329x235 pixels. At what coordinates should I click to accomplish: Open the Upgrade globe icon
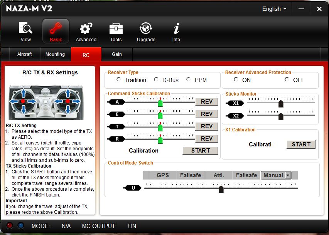coord(146,32)
